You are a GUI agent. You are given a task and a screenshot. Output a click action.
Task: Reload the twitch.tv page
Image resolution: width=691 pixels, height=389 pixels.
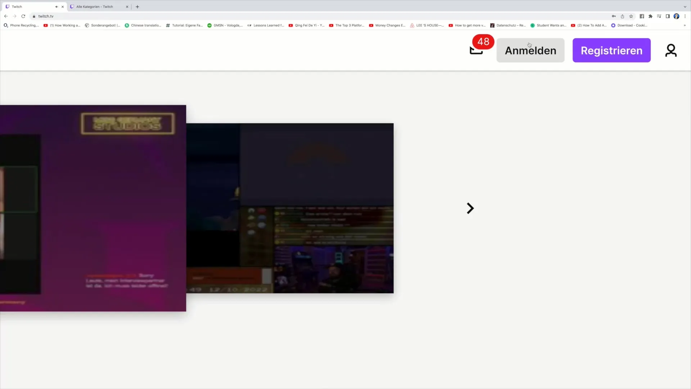[23, 16]
